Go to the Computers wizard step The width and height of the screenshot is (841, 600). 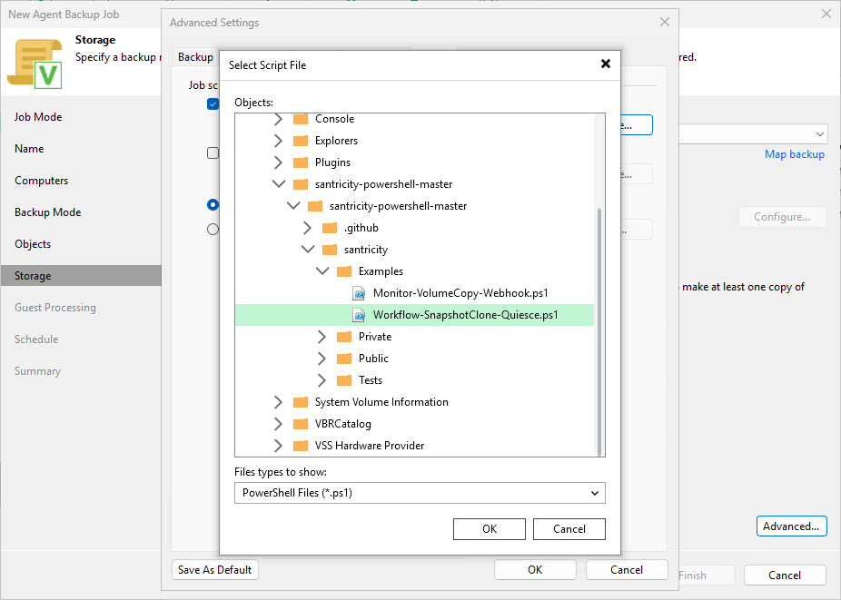[x=41, y=181]
